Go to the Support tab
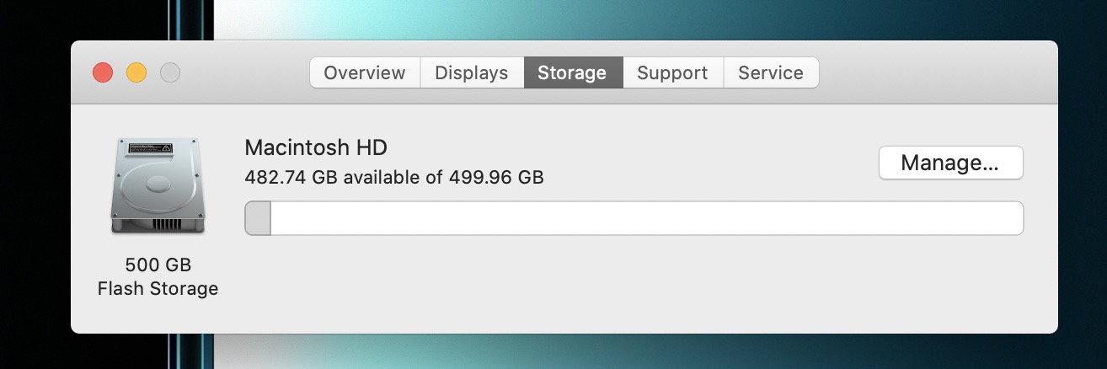This screenshot has width=1107, height=369. click(672, 72)
